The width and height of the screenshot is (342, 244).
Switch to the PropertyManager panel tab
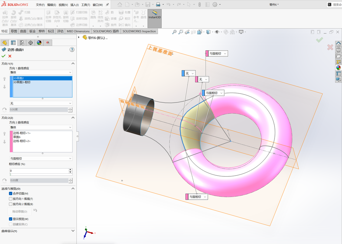pos(13,43)
